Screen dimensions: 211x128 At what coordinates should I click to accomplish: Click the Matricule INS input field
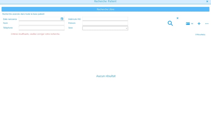coord(105,19)
